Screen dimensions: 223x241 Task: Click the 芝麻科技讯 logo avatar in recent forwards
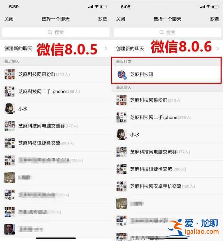(x=122, y=75)
